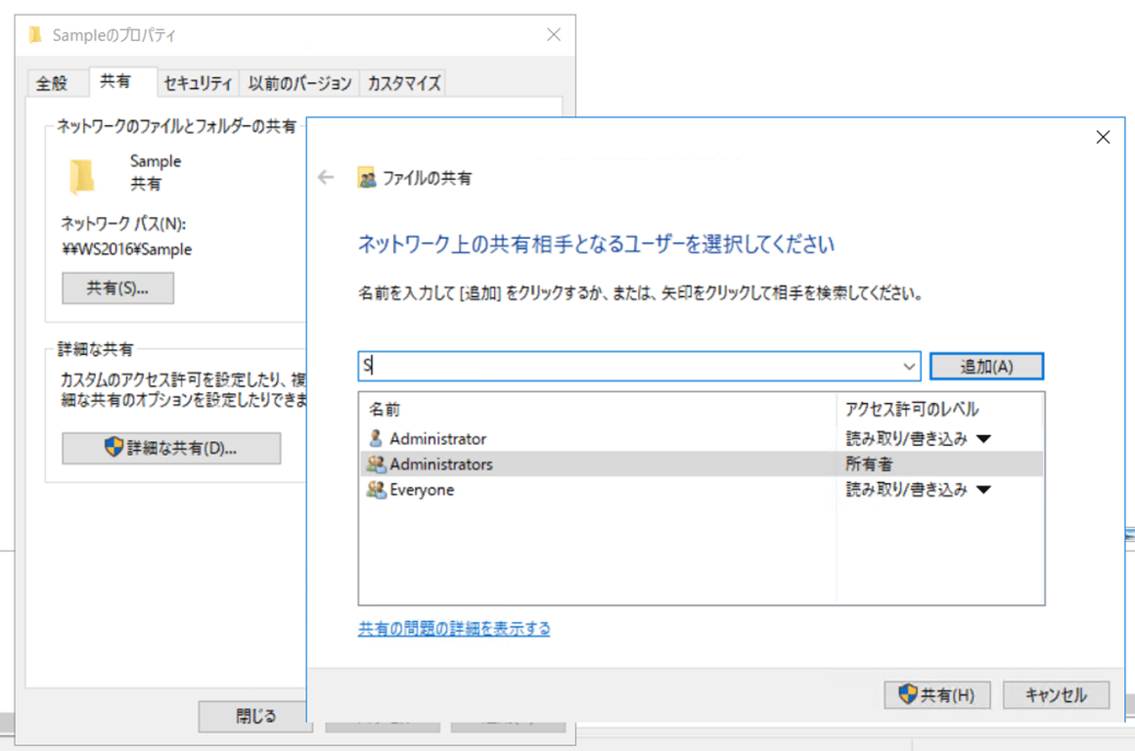Click the 追加(A) button
Viewport: 1135px width, 751px height.
986,366
